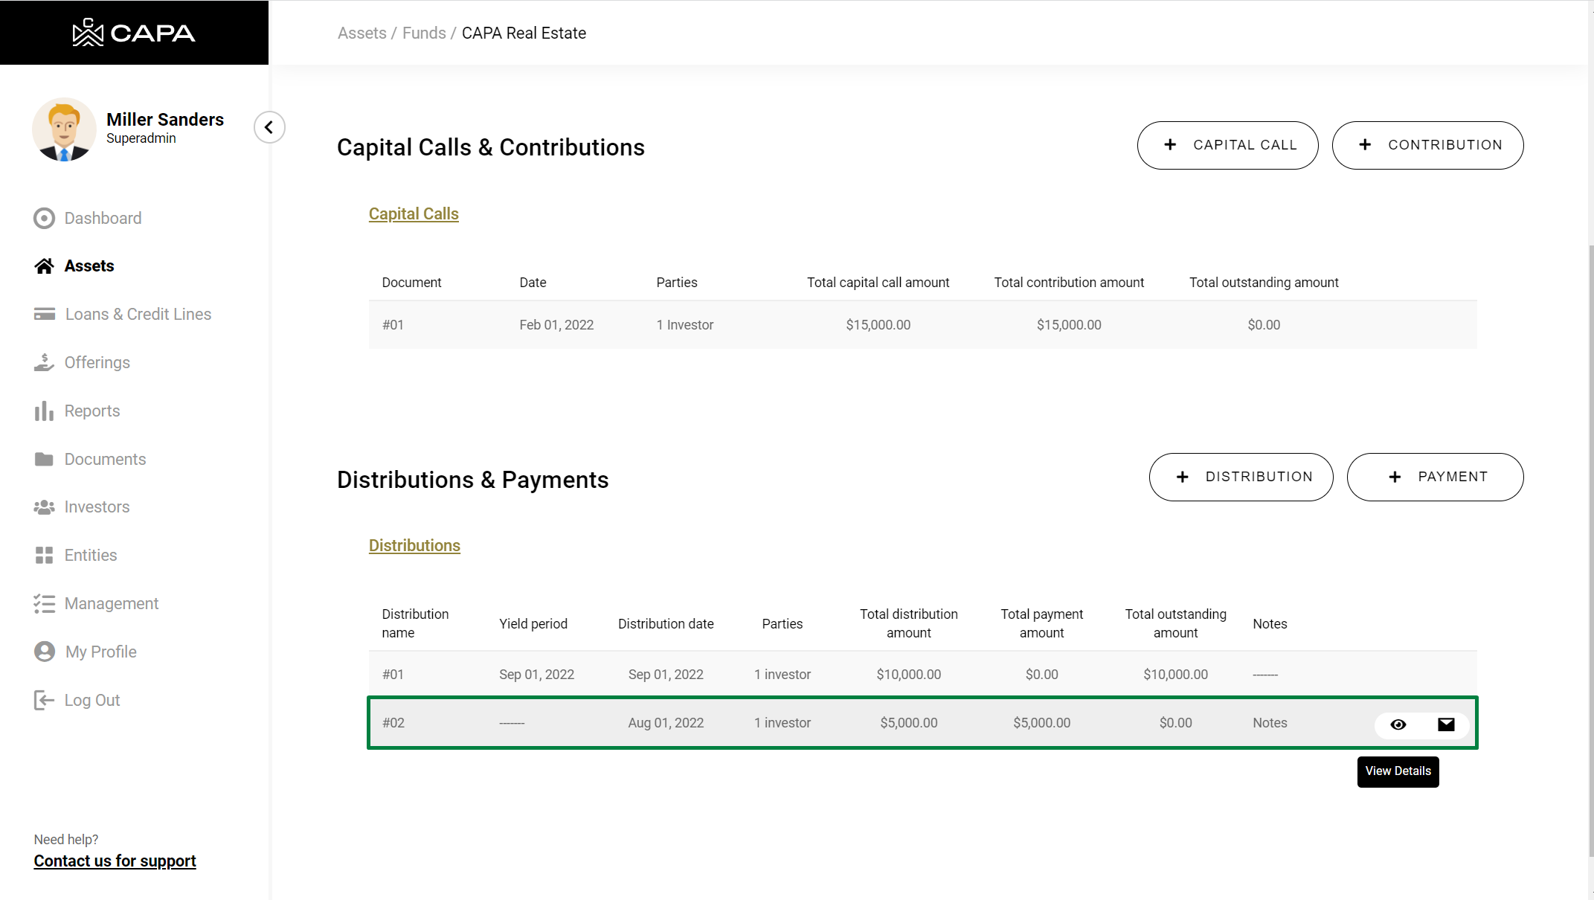Select Investors in the sidebar

[97, 507]
